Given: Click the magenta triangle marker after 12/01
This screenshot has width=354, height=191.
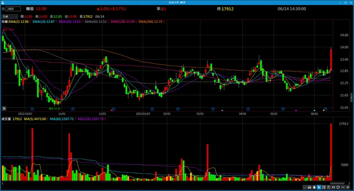Looking at the screenshot, I should 111,110.
